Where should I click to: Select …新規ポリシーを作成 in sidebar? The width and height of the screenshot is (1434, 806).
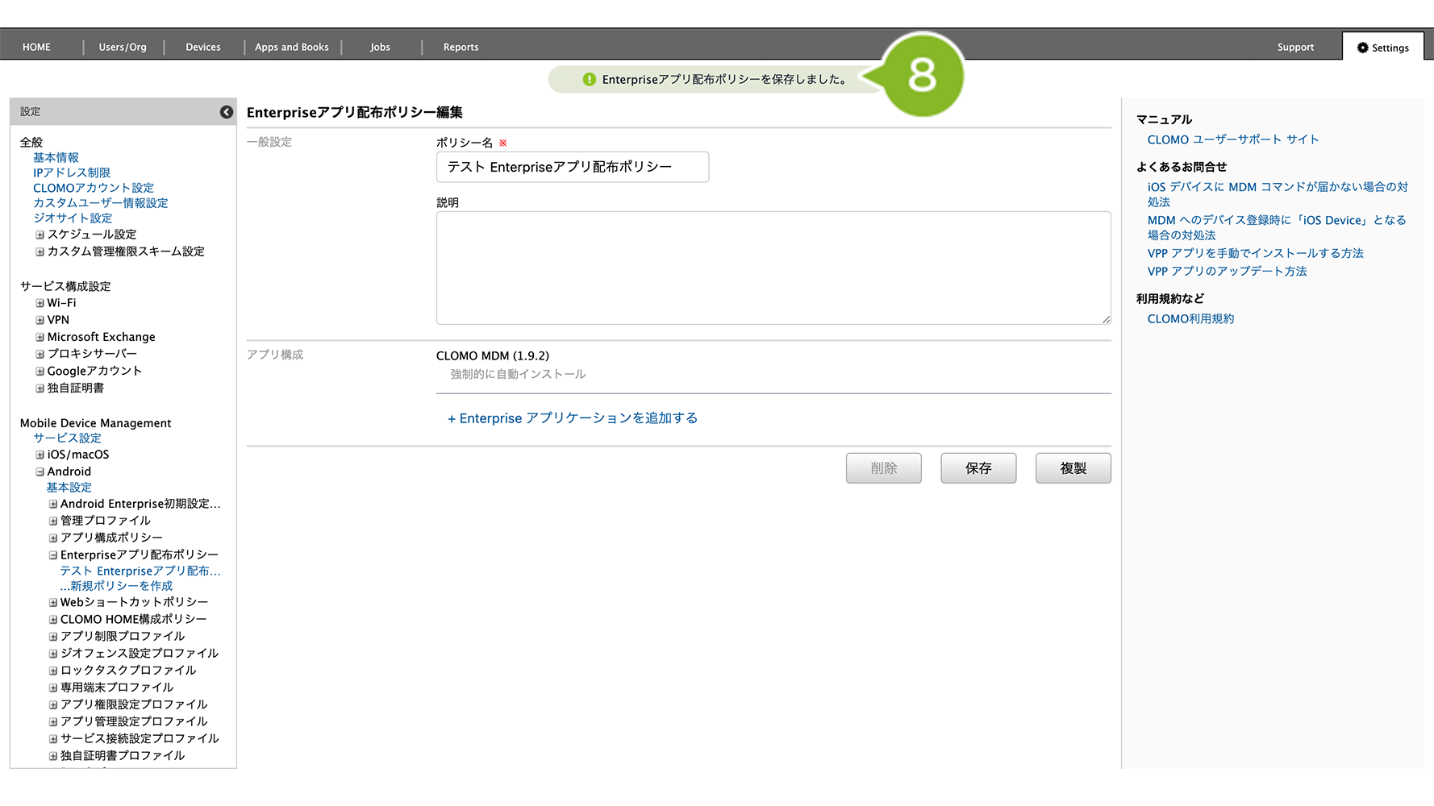pos(116,586)
